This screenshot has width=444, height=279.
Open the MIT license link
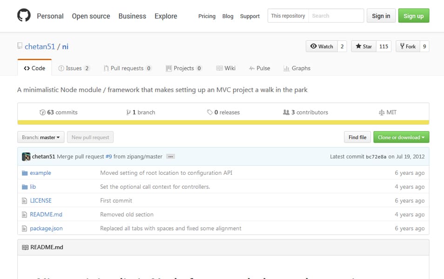[388, 113]
